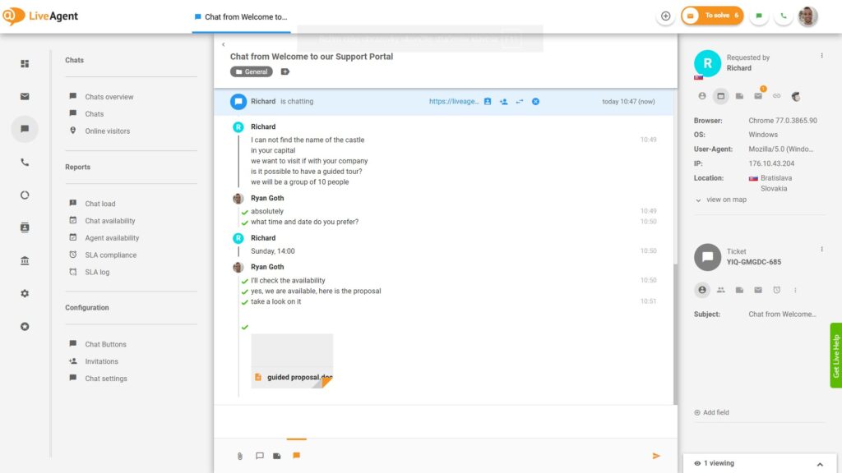Click the add tag icon beside General
The height and width of the screenshot is (473, 842).
click(285, 71)
